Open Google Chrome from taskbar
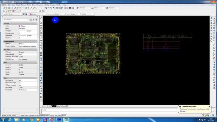Viewport: 217px width, 122px height. (31, 120)
